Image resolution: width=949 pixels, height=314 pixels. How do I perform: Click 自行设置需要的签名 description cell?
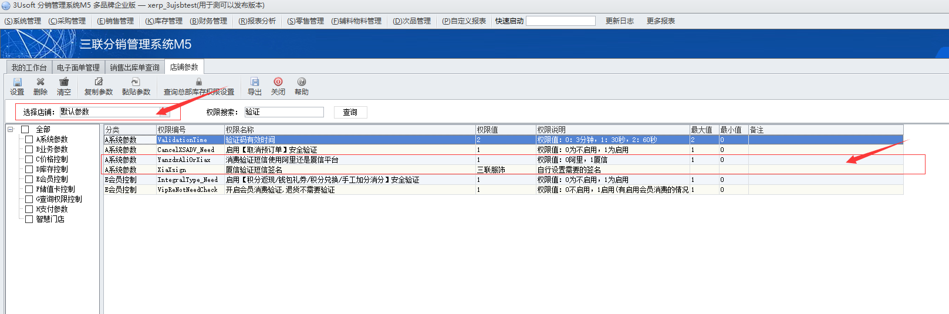(x=613, y=170)
